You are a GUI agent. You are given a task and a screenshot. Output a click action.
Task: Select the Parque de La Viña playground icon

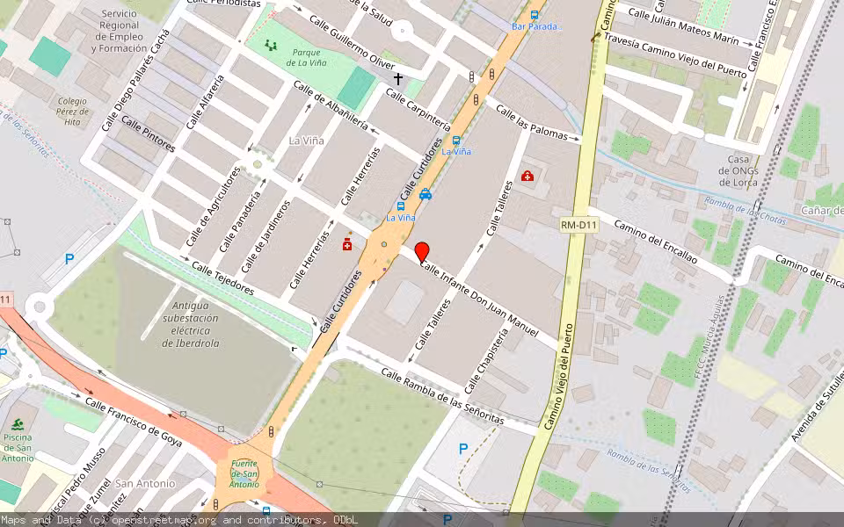tap(271, 45)
